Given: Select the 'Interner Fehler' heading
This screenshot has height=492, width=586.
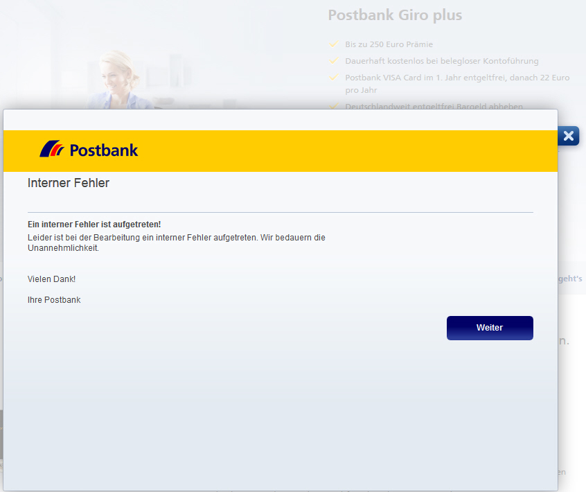Looking at the screenshot, I should 69,183.
